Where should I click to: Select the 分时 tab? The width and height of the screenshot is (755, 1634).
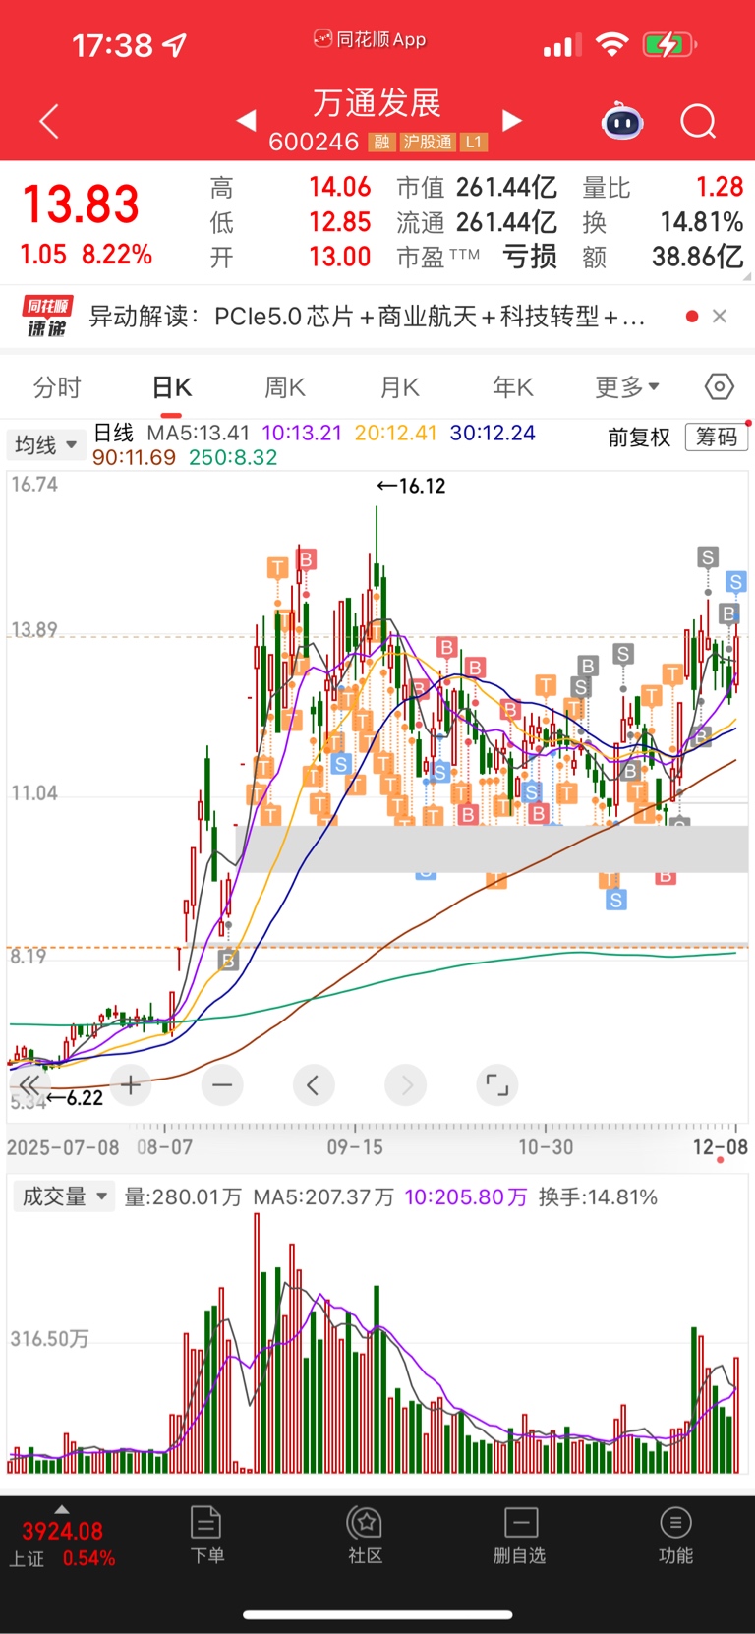click(x=57, y=387)
